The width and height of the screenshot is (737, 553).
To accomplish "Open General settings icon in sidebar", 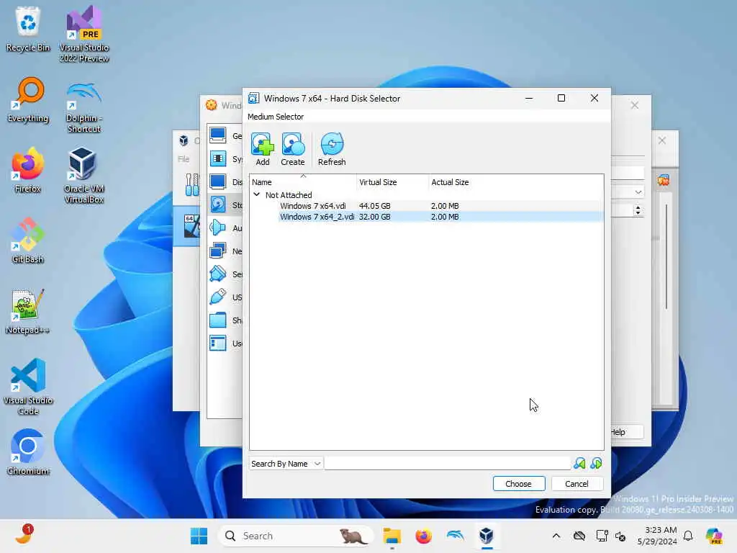I will pyautogui.click(x=217, y=135).
